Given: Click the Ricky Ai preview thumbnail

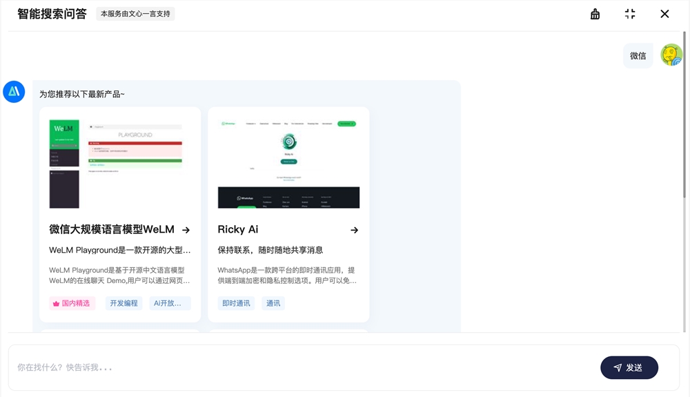Looking at the screenshot, I should click(288, 164).
